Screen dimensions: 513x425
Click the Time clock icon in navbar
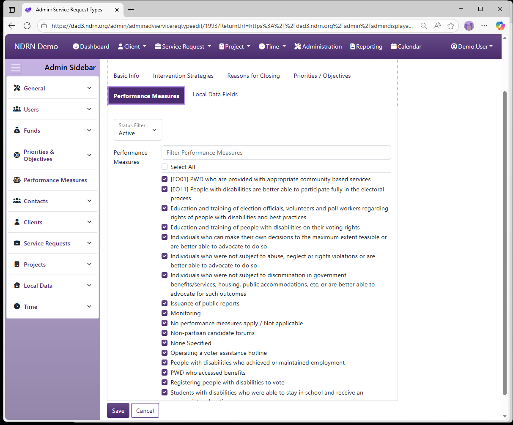[x=262, y=46]
